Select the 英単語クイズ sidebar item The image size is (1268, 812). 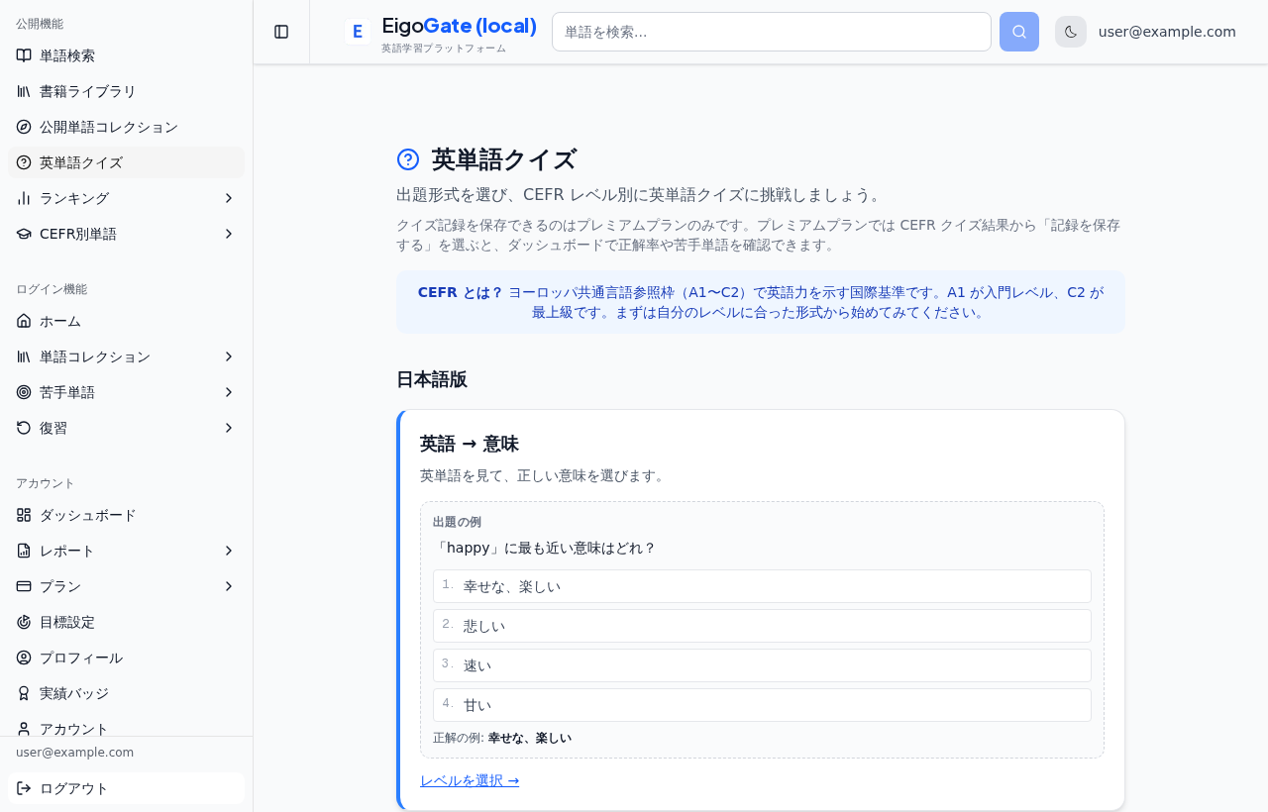126,162
